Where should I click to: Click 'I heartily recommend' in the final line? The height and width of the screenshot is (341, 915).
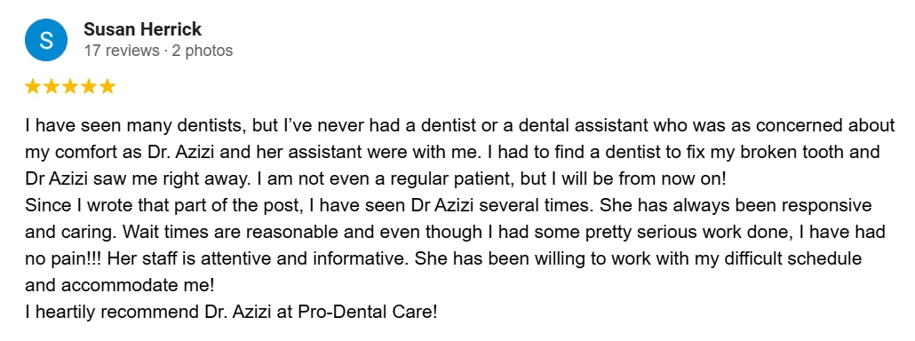click(x=109, y=312)
